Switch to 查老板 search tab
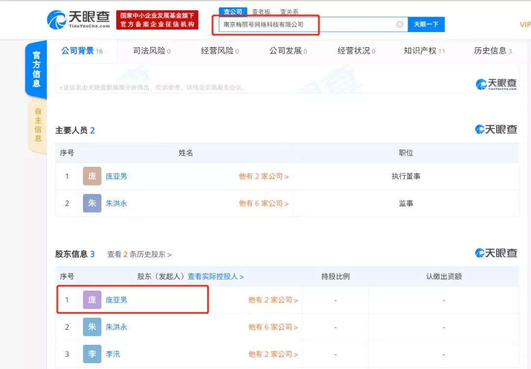 click(x=261, y=12)
